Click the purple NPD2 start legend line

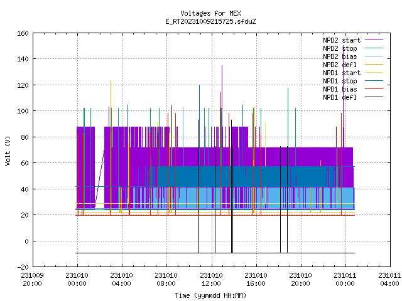tap(374, 40)
